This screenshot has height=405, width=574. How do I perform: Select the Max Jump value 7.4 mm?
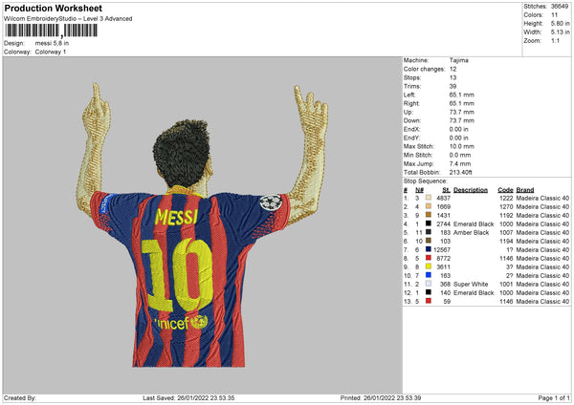pyautogui.click(x=460, y=163)
